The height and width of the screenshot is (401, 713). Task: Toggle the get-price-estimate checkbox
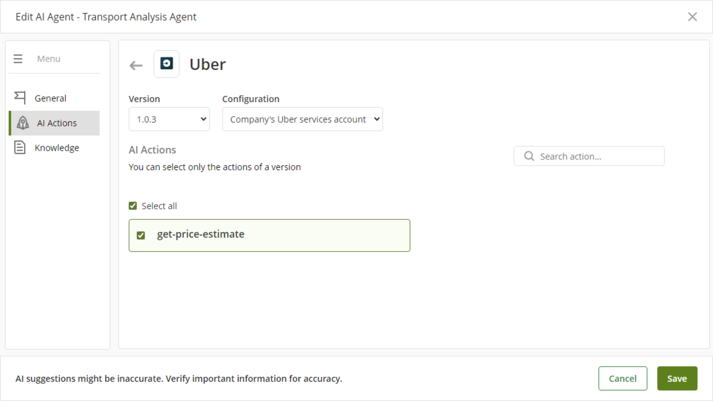coord(141,235)
